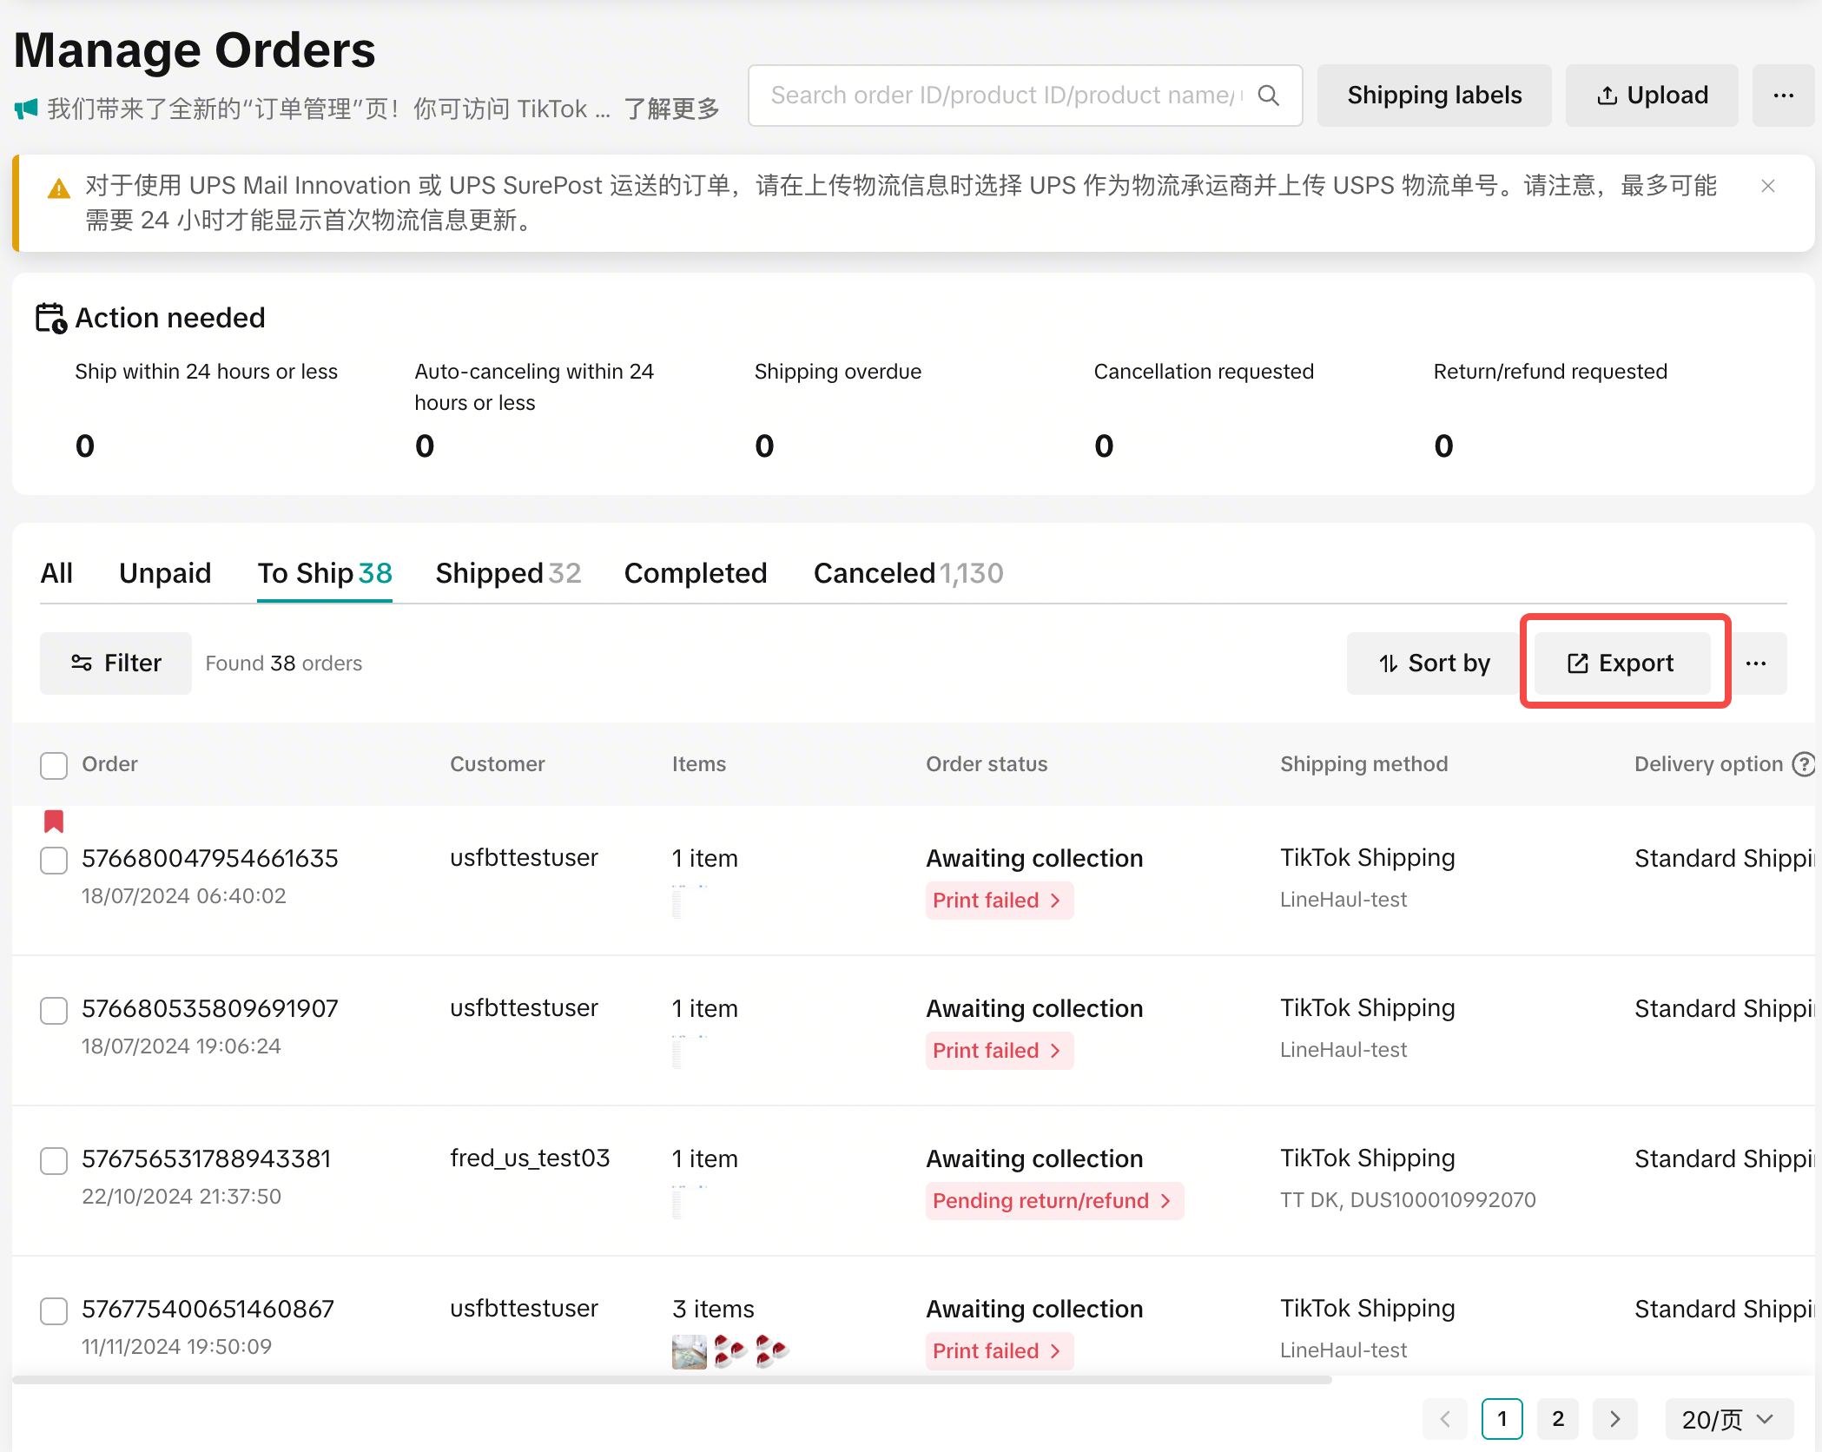Viewport: 1822px width, 1452px height.
Task: Click the Export button
Action: pyautogui.click(x=1621, y=663)
